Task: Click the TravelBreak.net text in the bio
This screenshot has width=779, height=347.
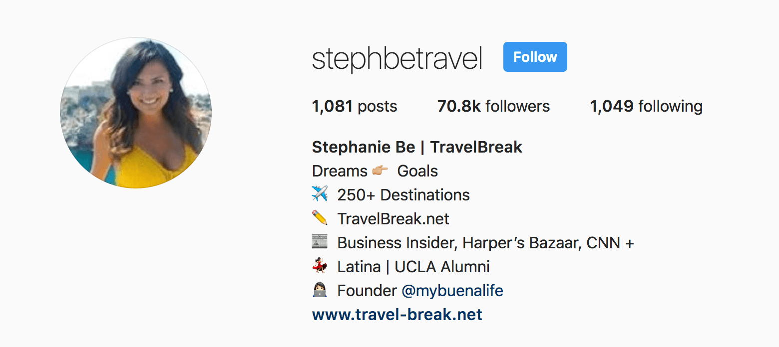Action: coord(393,218)
